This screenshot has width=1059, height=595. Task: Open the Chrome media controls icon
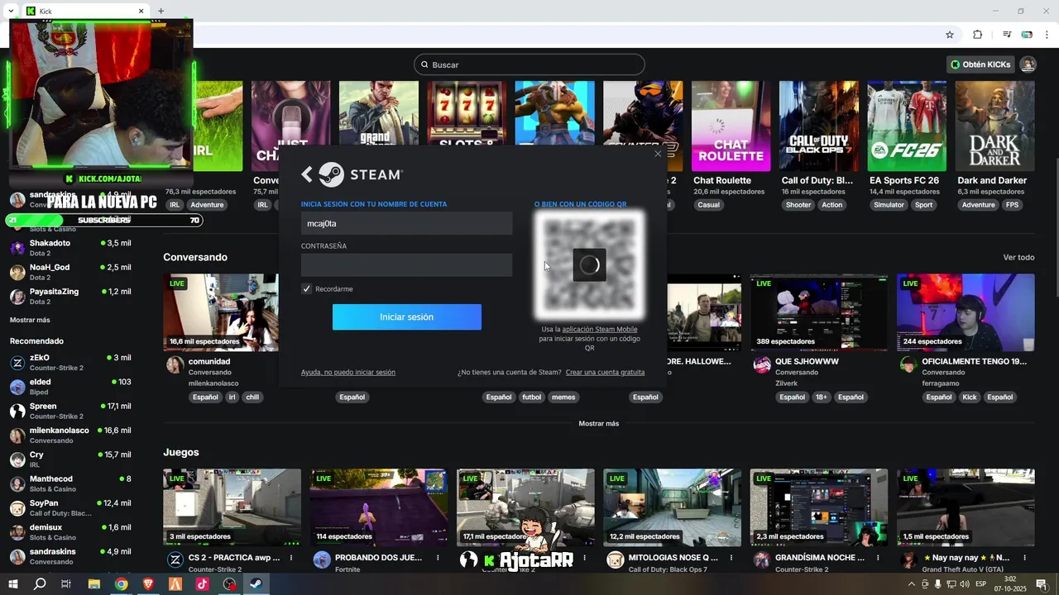[x=1007, y=35]
